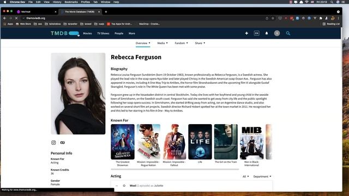Click Rebecca Ferguson's profile photo
Viewport: 349px width, 196px height.
(x=78, y=94)
